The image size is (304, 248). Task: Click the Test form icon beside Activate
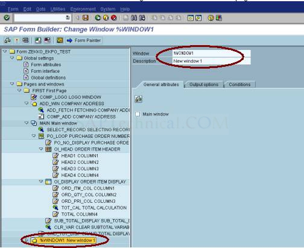[25, 40]
